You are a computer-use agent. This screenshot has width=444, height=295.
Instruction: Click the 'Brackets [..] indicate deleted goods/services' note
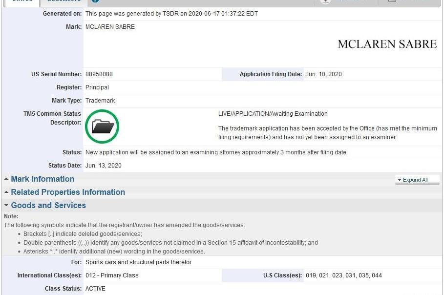coord(83,234)
